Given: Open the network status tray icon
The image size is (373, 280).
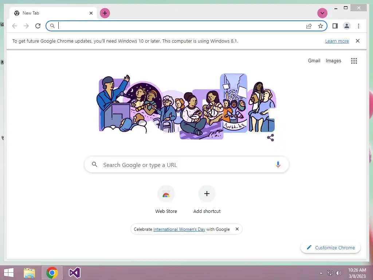Looking at the screenshot, I should click(x=330, y=273).
